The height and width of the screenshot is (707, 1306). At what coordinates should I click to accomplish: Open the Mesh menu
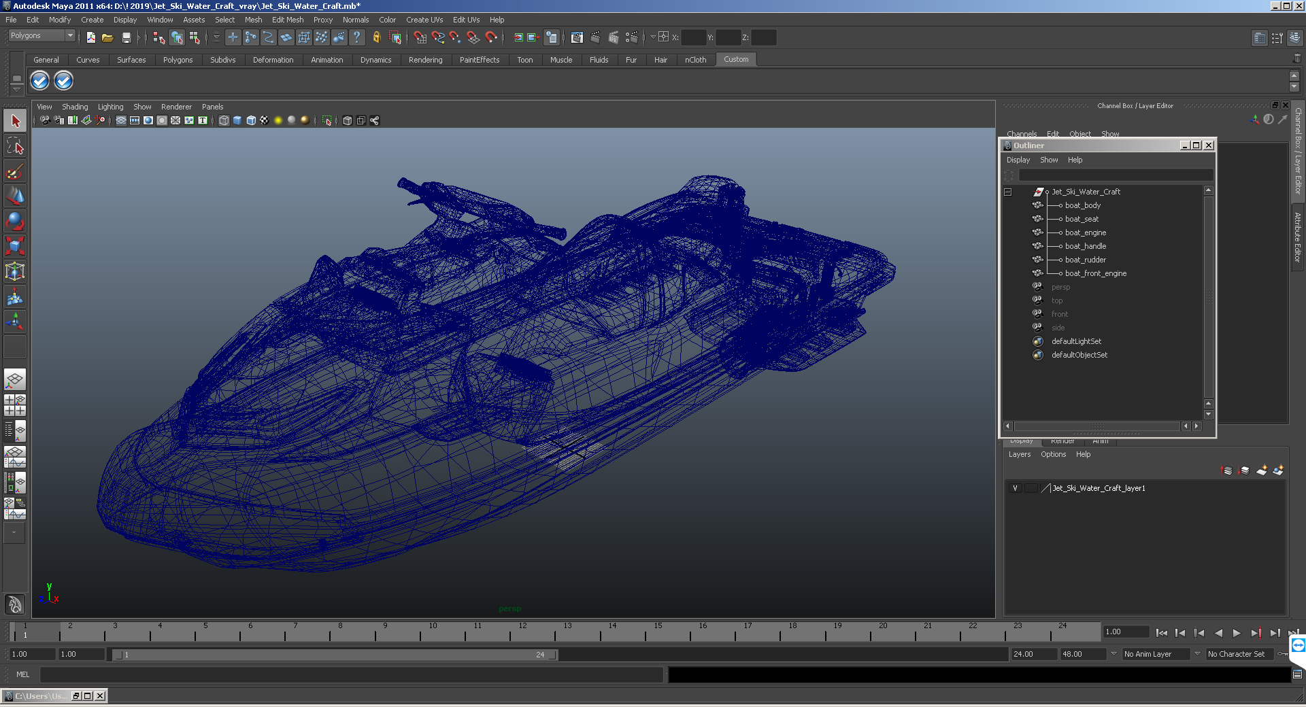tap(254, 20)
